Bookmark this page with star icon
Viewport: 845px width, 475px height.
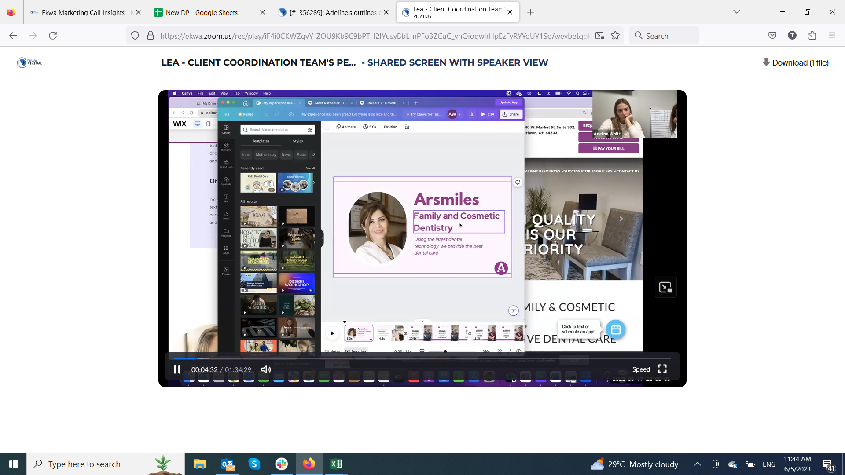(x=615, y=36)
